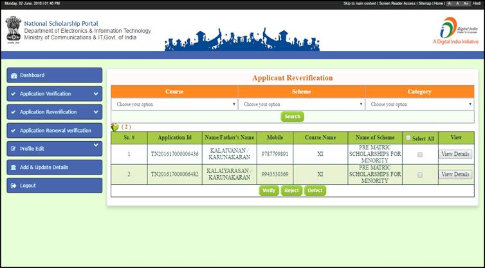Expand the Application Reverification chevron
485x268 pixels.
(96, 112)
